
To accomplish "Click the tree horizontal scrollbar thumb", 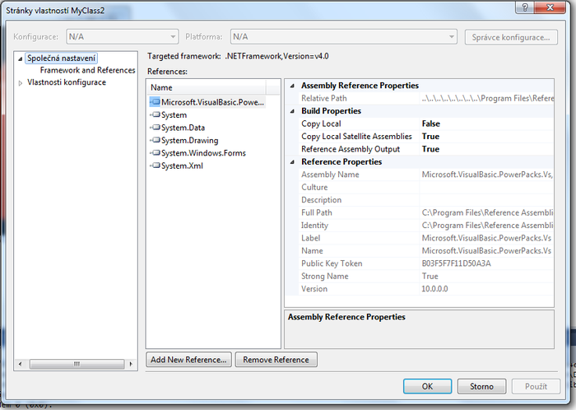I will click(77, 364).
